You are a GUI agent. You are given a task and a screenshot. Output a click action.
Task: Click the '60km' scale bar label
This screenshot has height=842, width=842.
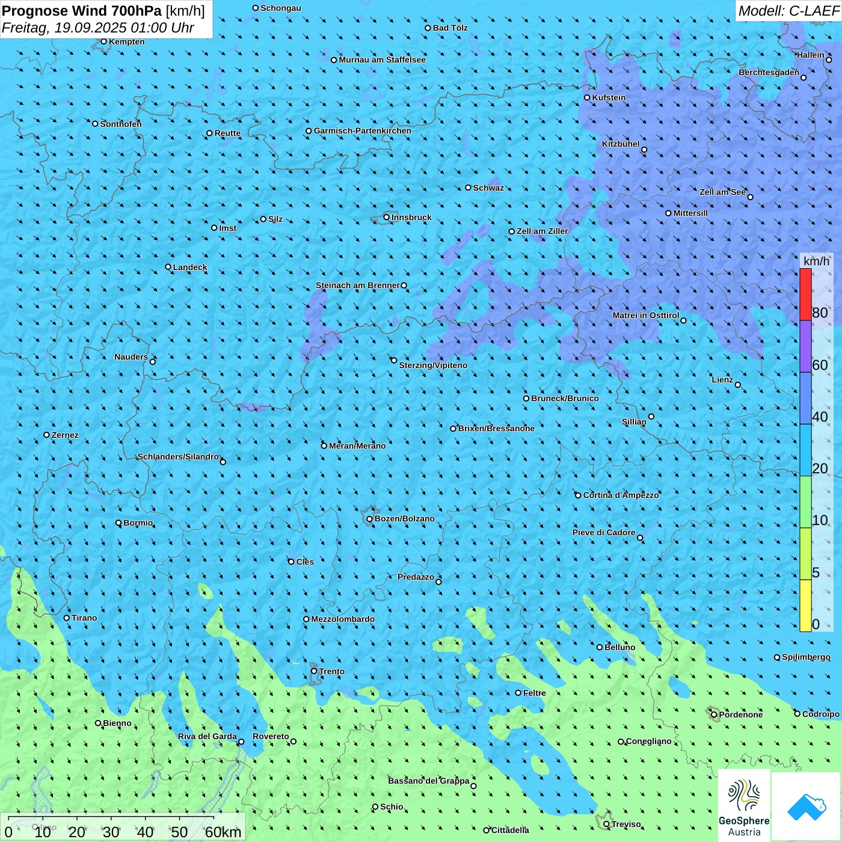pos(223,832)
